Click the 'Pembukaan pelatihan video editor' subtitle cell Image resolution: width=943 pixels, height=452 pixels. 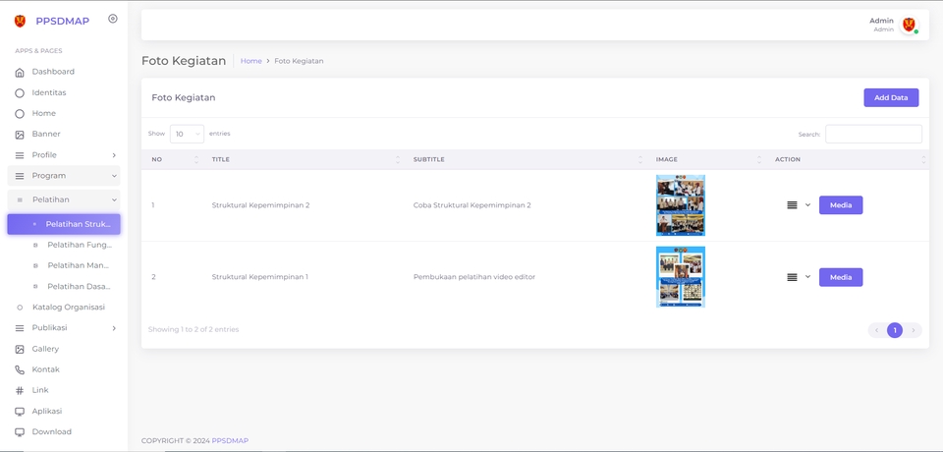click(x=473, y=277)
